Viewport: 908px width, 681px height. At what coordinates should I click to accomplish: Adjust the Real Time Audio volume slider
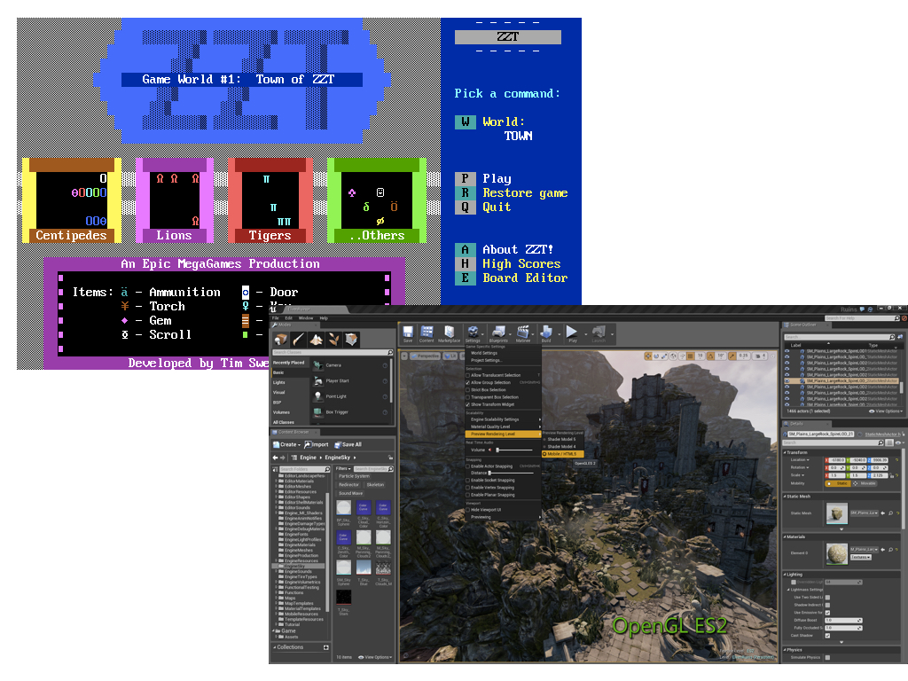pos(497,450)
